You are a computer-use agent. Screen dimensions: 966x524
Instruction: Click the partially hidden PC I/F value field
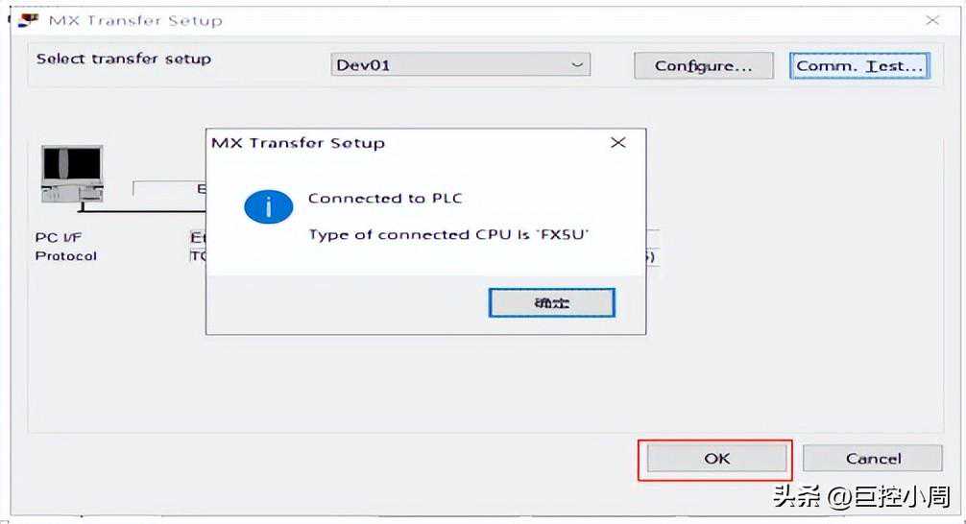tap(198, 238)
